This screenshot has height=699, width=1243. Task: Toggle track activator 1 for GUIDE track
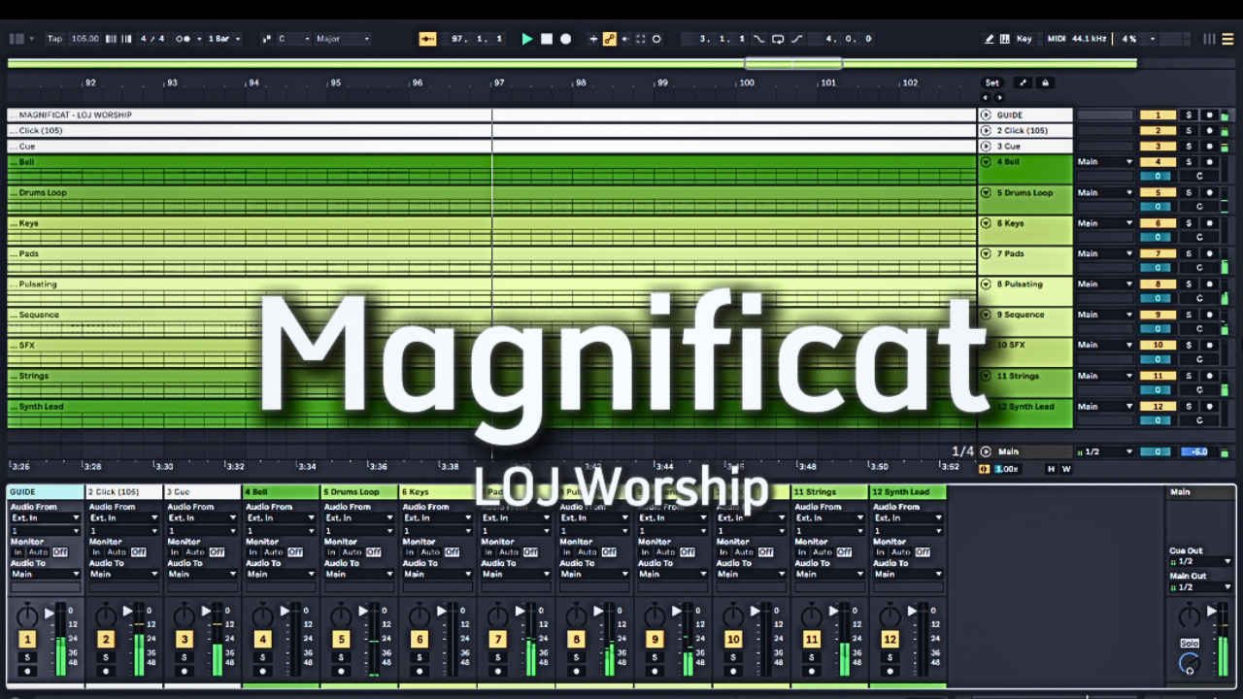[1158, 115]
